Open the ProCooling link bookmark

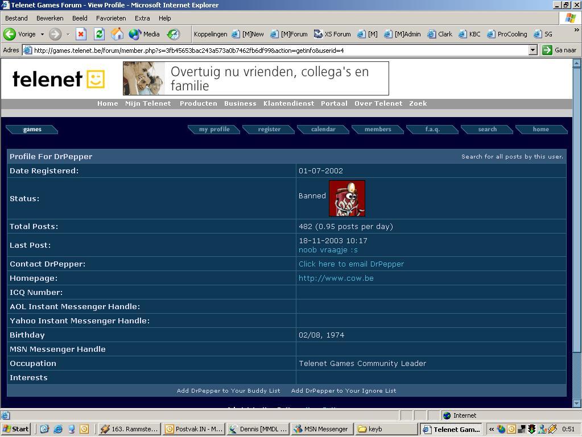[x=507, y=34]
